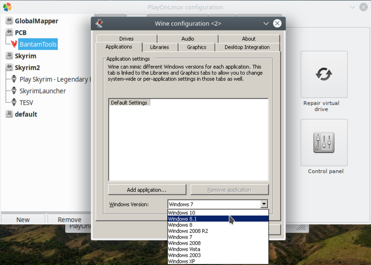Image resolution: width=371 pixels, height=265 pixels.
Task: Click the Wine configuration window glass icon
Action: coord(99,23)
